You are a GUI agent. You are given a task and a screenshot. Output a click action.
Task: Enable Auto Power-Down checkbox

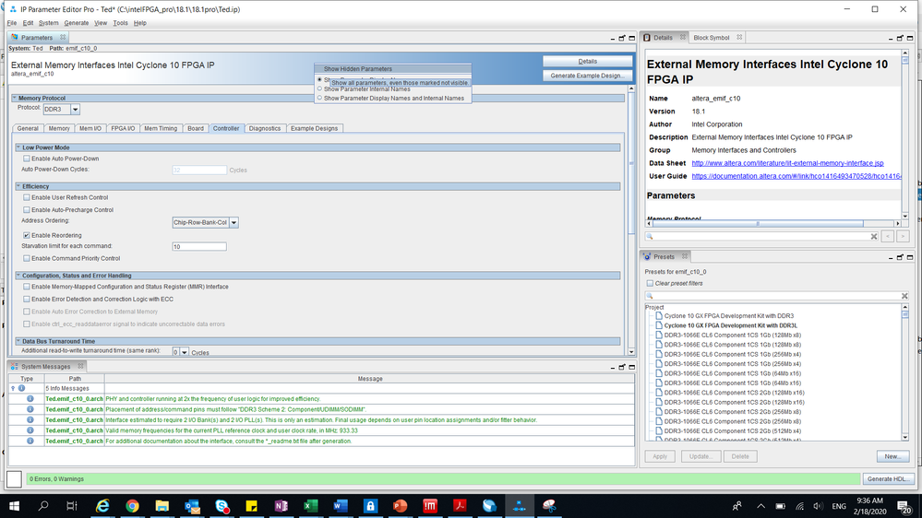click(27, 159)
